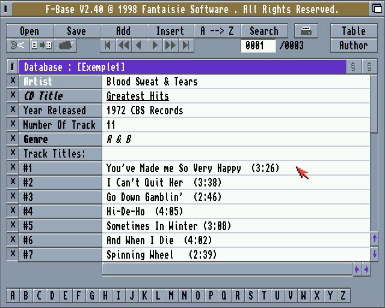The height and width of the screenshot is (308, 385).
Task: Click track Hi-De-Ho (4:05)
Action: point(145,212)
